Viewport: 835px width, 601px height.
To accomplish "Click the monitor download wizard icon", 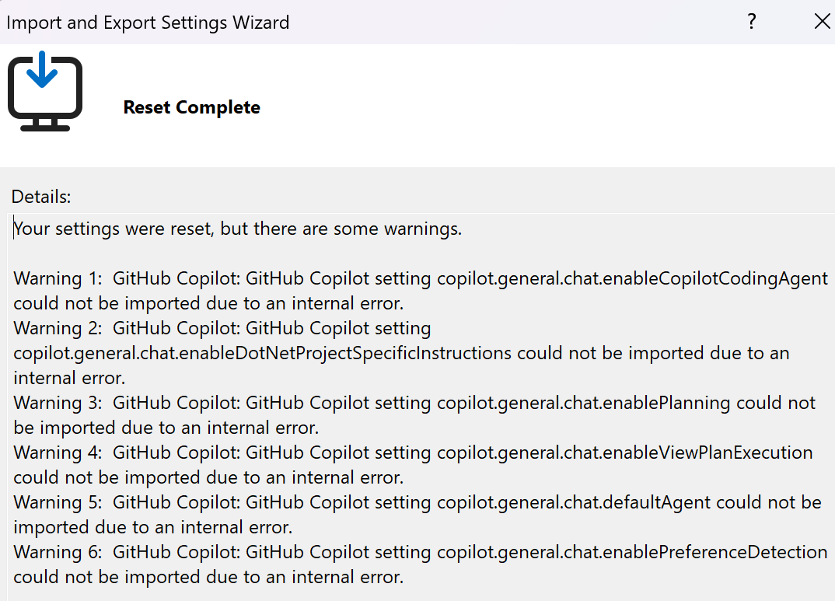I will point(45,92).
